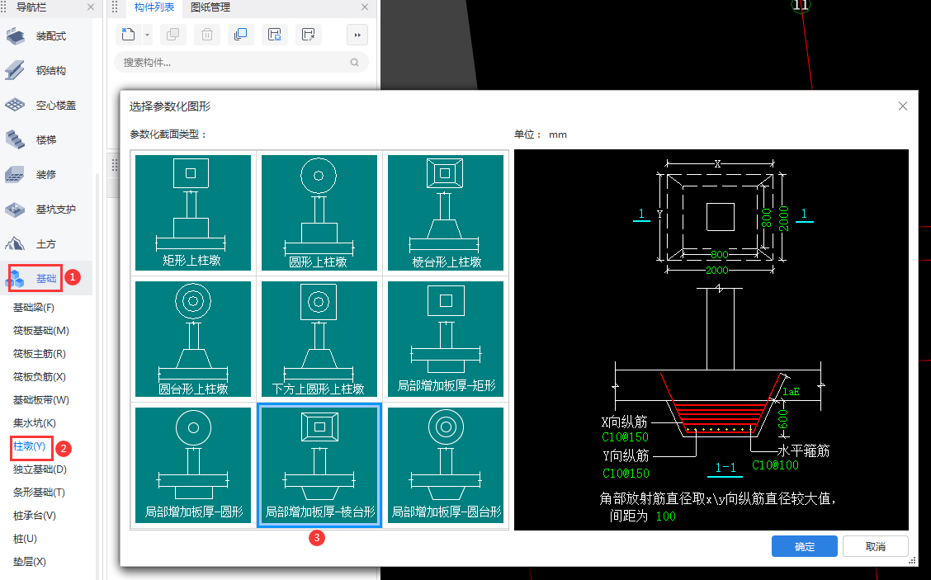Screen dimensions: 931x580
Task: Edit the 间距 value 100
Action: click(x=665, y=516)
